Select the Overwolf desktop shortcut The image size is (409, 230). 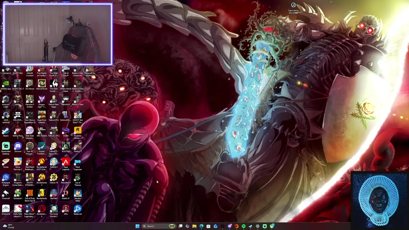click(6, 195)
